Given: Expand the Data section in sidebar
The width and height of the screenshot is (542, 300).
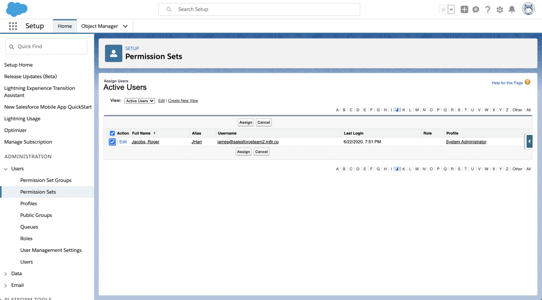Looking at the screenshot, I should click(x=5, y=274).
